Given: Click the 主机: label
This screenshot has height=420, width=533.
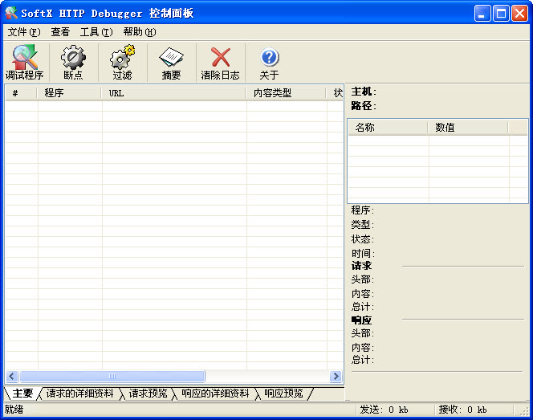Looking at the screenshot, I should (x=364, y=92).
